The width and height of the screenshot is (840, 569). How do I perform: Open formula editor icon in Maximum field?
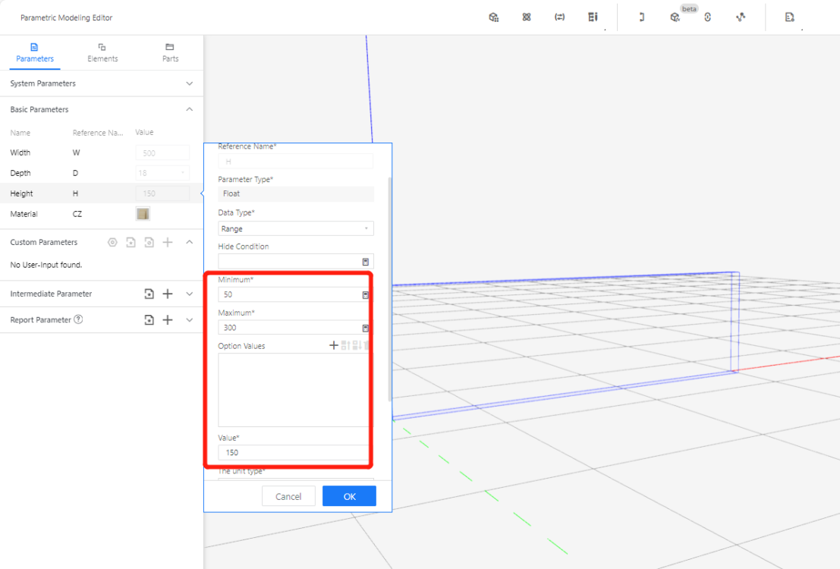365,328
